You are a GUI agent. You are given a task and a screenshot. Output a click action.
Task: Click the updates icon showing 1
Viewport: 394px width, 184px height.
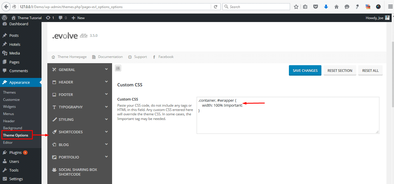click(50, 18)
